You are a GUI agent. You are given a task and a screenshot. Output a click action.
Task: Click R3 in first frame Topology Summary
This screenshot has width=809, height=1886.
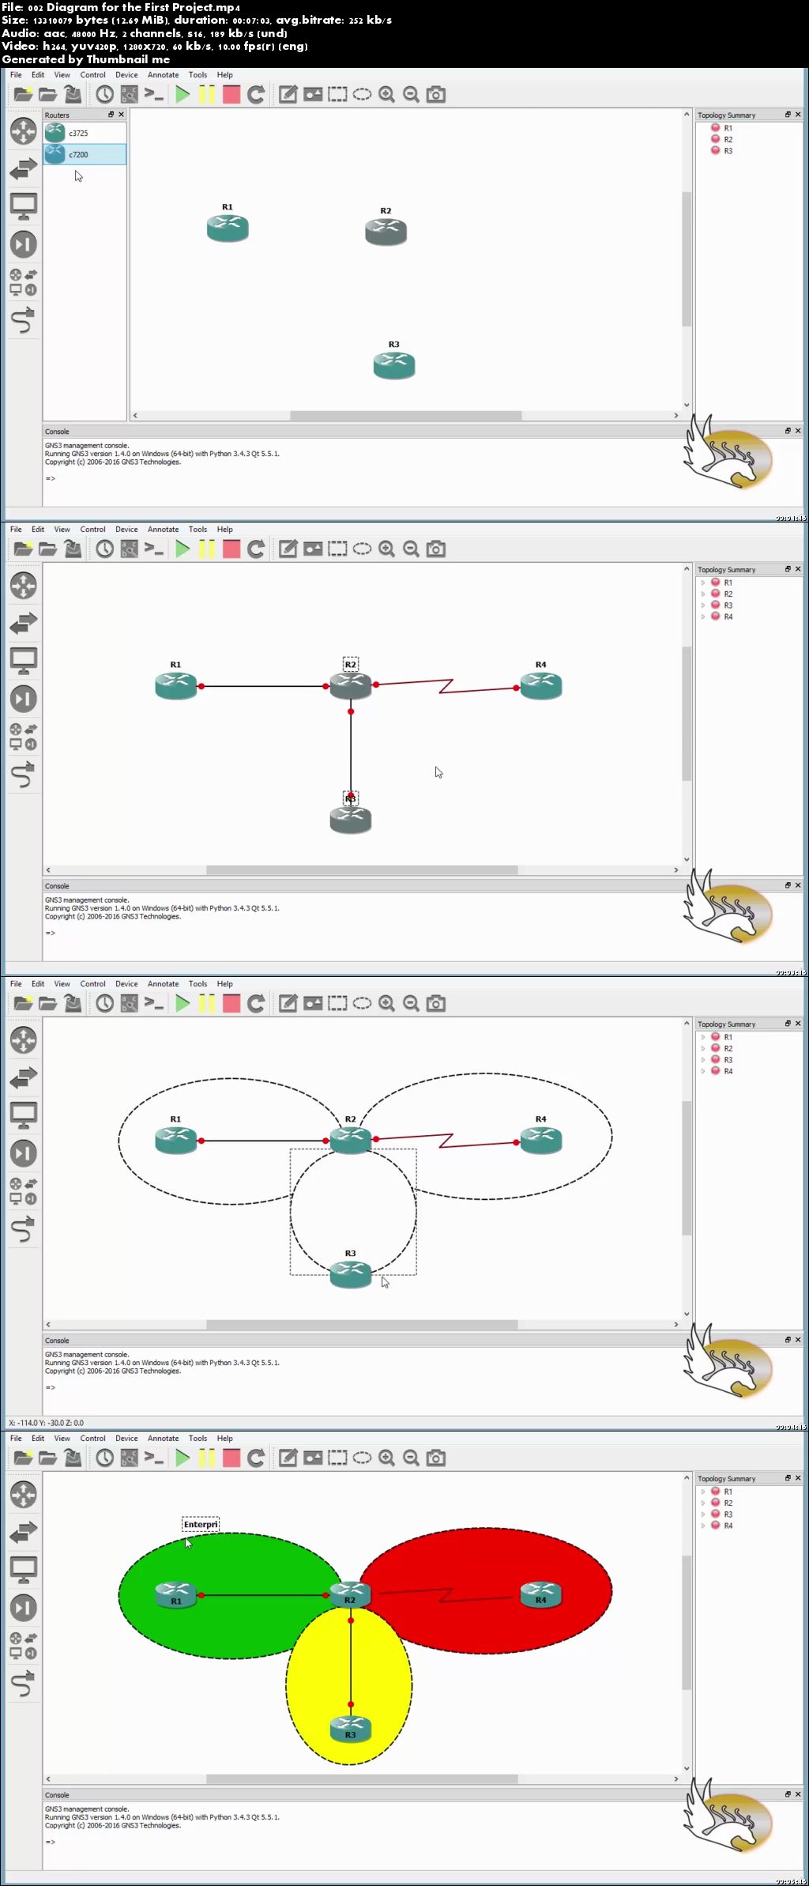tap(728, 150)
